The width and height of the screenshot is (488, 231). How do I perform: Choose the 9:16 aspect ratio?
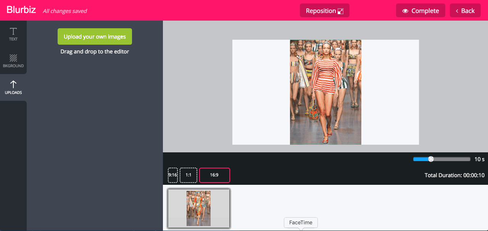(x=173, y=175)
